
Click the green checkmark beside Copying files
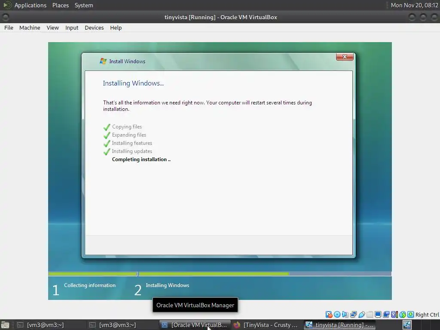pyautogui.click(x=107, y=127)
